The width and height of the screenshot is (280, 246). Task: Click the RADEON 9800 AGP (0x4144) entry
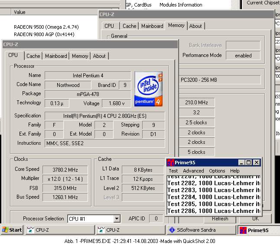(44, 34)
